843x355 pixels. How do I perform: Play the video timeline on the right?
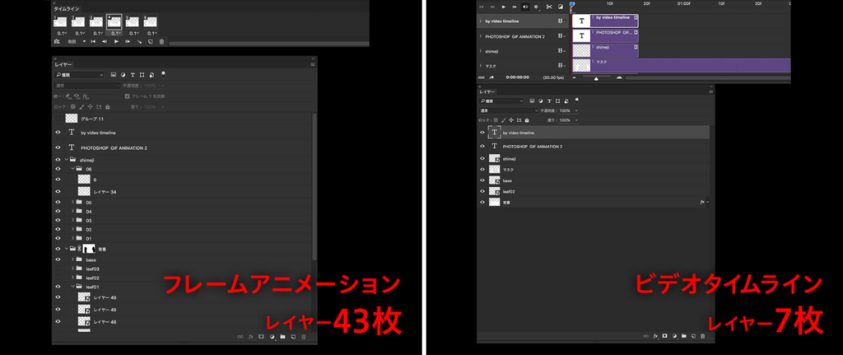[x=504, y=7]
